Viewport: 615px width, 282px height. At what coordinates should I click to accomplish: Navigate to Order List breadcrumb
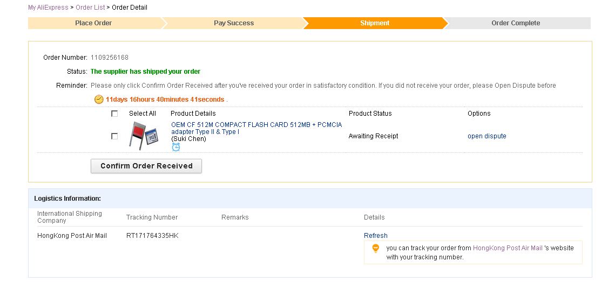point(90,8)
